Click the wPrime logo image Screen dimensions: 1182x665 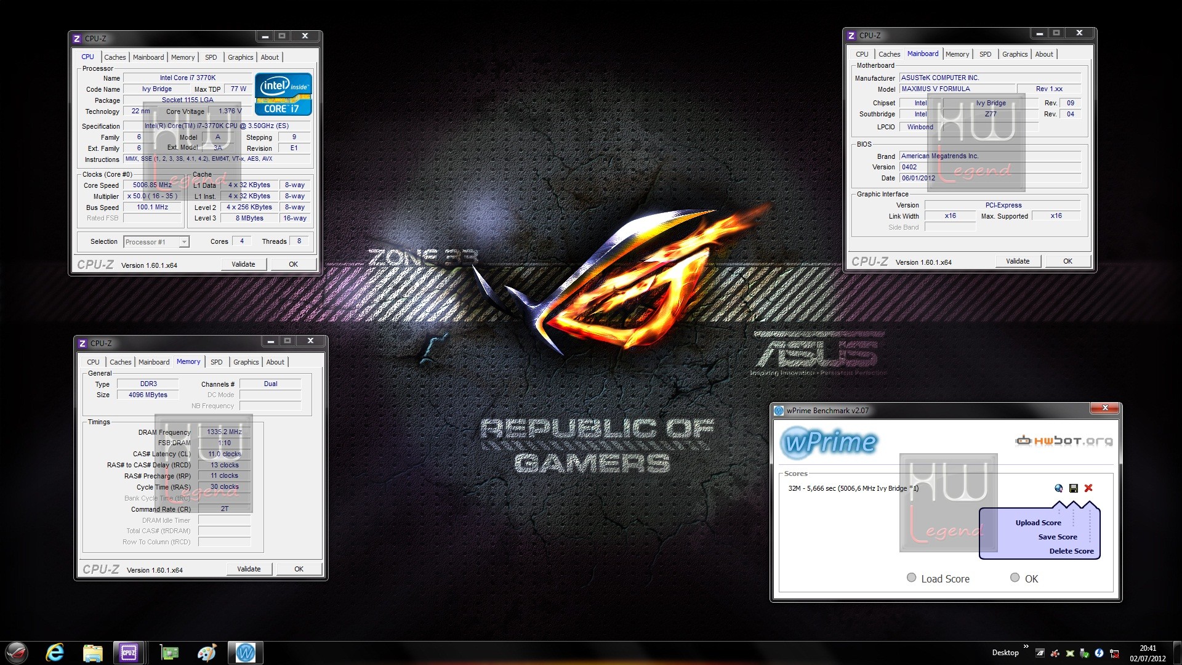(x=829, y=442)
